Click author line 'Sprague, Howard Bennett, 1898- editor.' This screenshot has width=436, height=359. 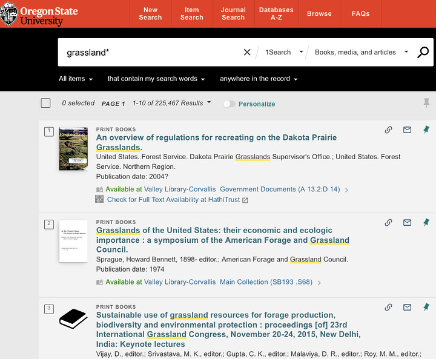[157, 260]
